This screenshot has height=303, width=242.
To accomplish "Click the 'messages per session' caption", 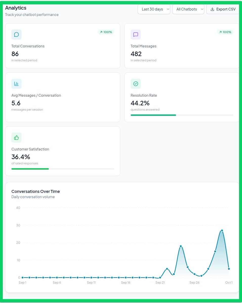I will coord(27,110).
